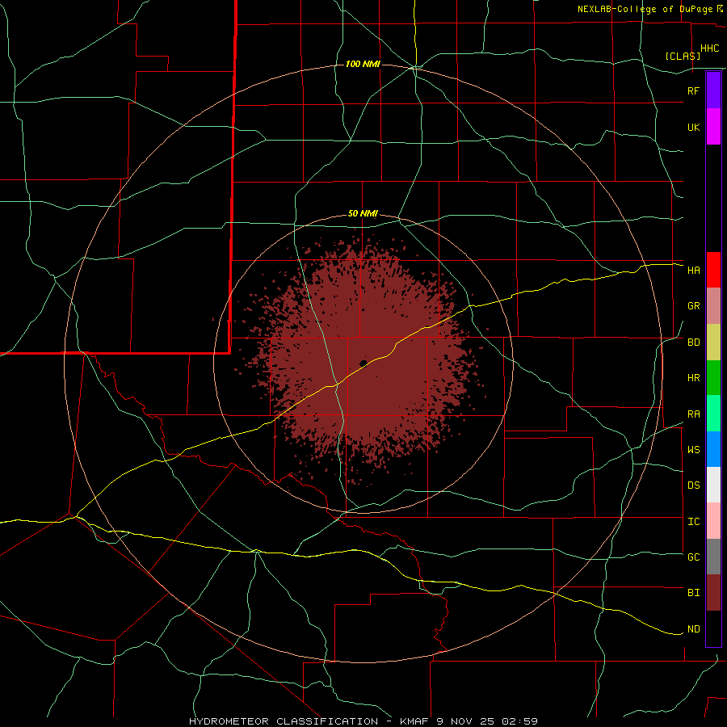Click the 'HYDROMETEOR CLASSIFICATION' caption text
Screen dimensions: 727x727
284,721
